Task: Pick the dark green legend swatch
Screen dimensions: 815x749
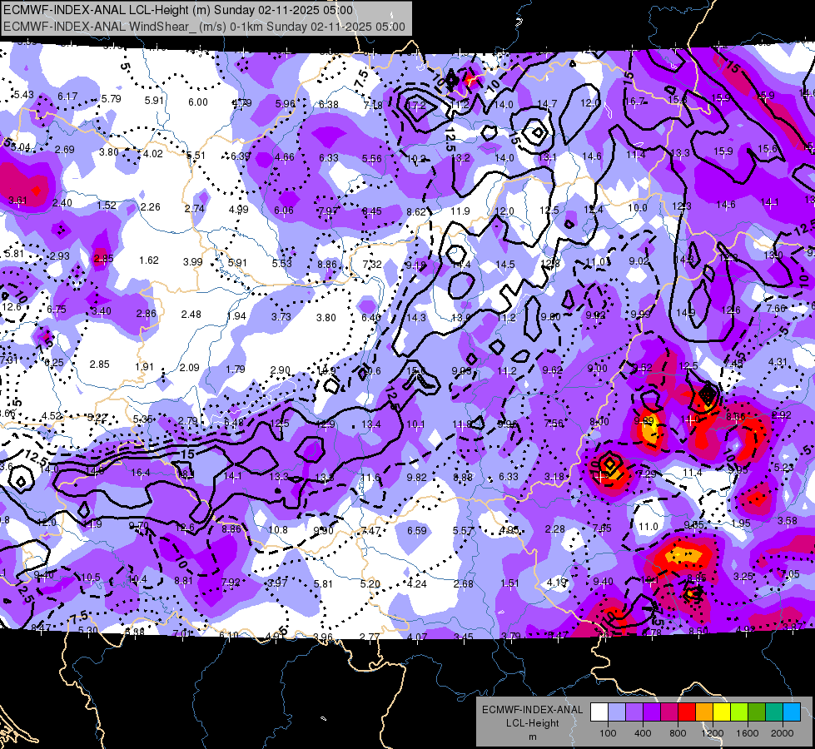Action: click(756, 712)
